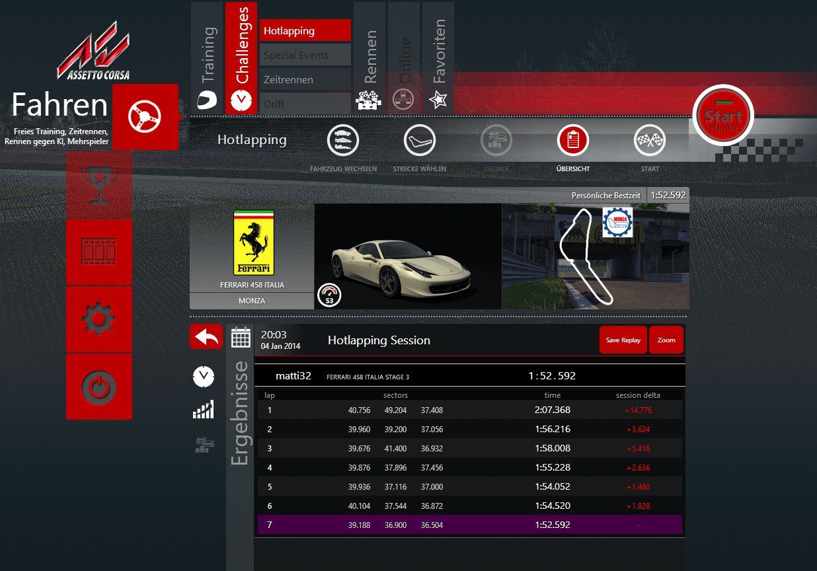Select lap 1 row time 2:07.368
The width and height of the screenshot is (817, 571).
[470, 410]
